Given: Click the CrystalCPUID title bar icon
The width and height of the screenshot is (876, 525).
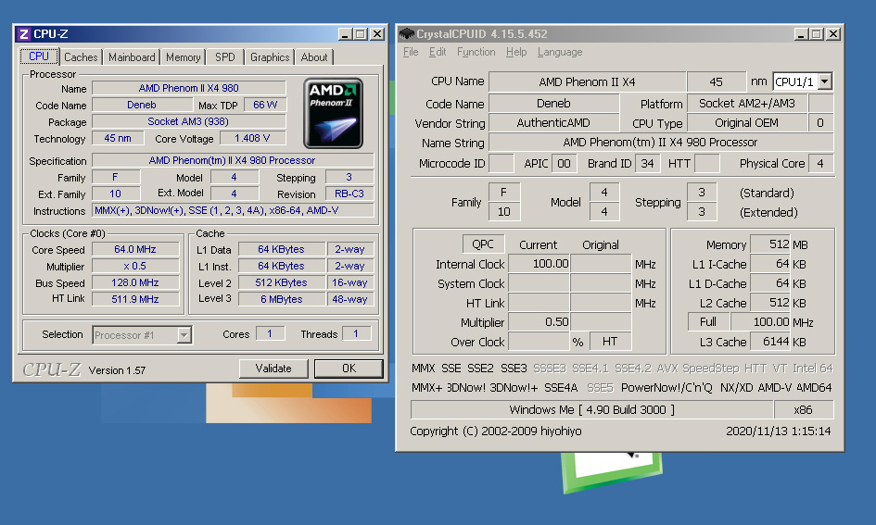Looking at the screenshot, I should [x=407, y=34].
